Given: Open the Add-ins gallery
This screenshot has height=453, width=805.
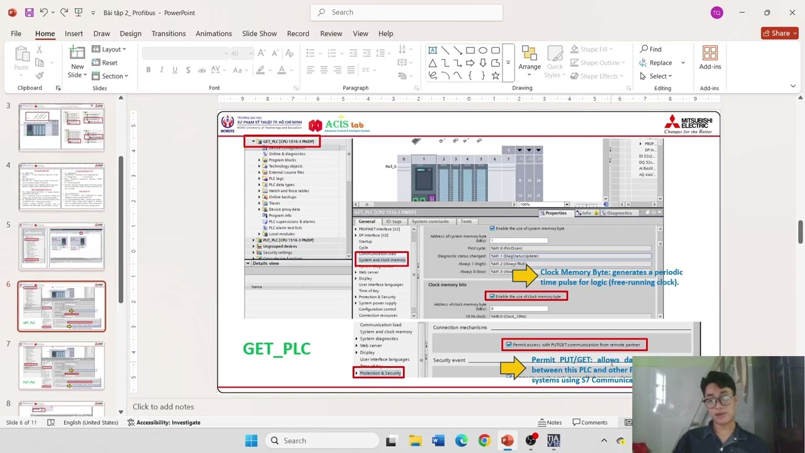Looking at the screenshot, I should 710,58.
